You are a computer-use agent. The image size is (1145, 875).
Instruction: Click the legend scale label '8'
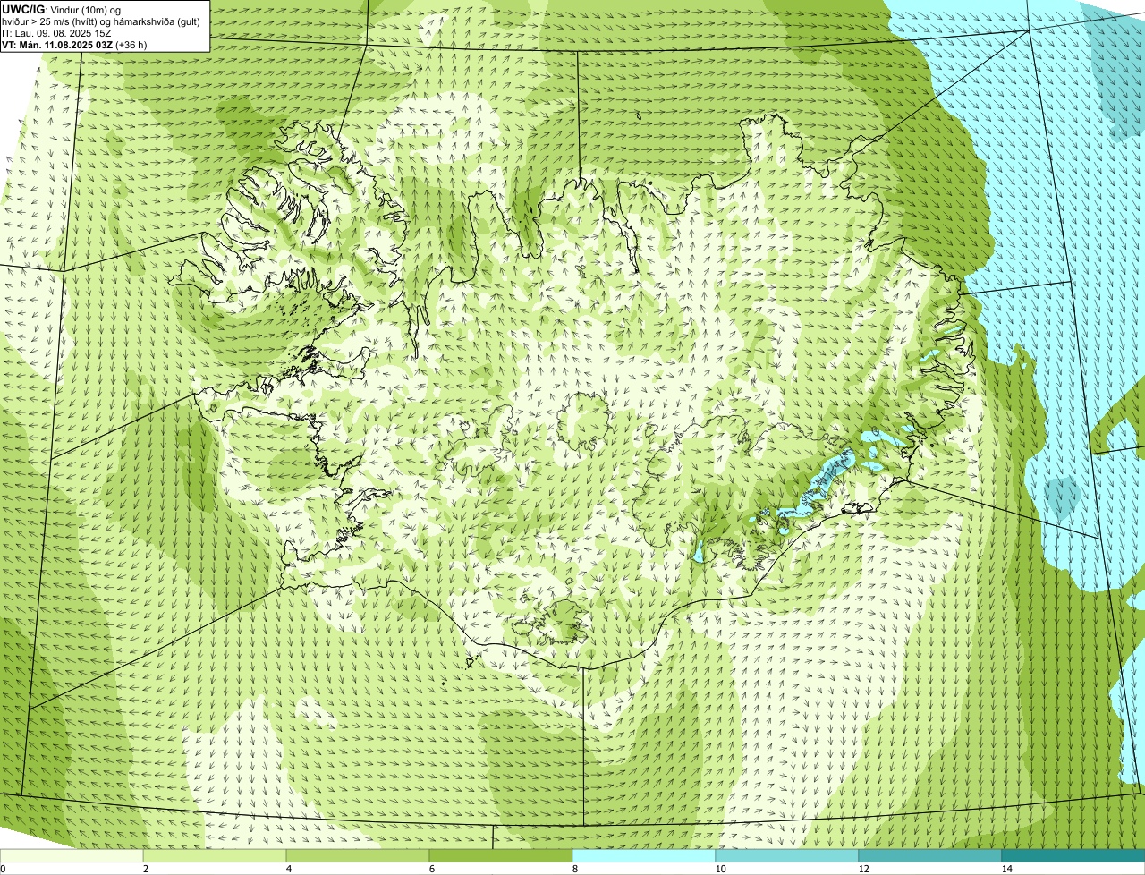(x=574, y=869)
